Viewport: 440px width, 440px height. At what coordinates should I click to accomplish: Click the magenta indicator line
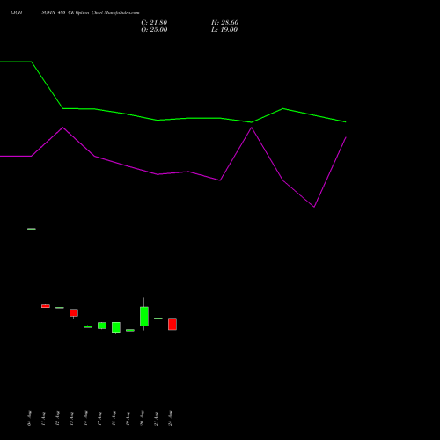(x=173, y=173)
